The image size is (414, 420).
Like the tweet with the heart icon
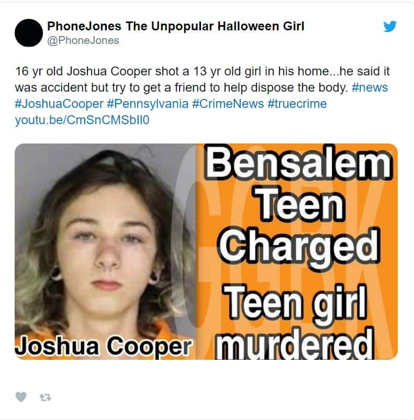(21, 397)
